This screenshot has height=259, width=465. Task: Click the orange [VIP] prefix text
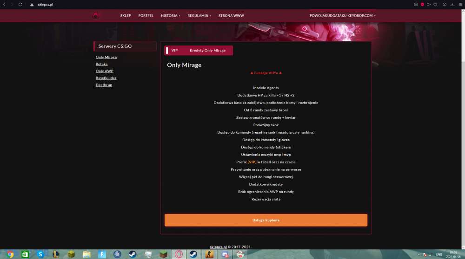click(252, 162)
